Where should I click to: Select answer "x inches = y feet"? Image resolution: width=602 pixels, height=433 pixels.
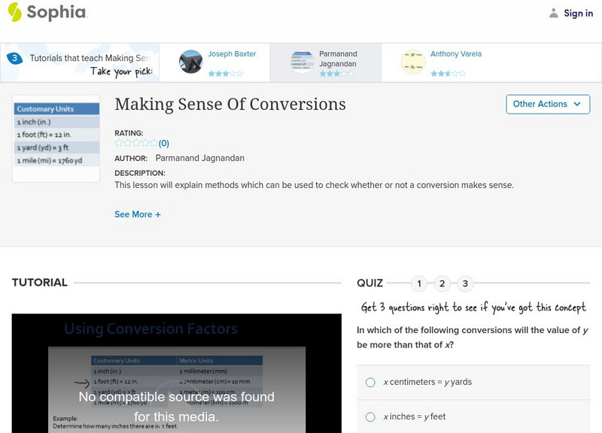point(369,417)
